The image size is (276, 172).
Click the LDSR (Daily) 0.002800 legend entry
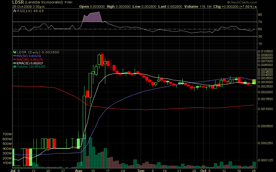point(38,52)
